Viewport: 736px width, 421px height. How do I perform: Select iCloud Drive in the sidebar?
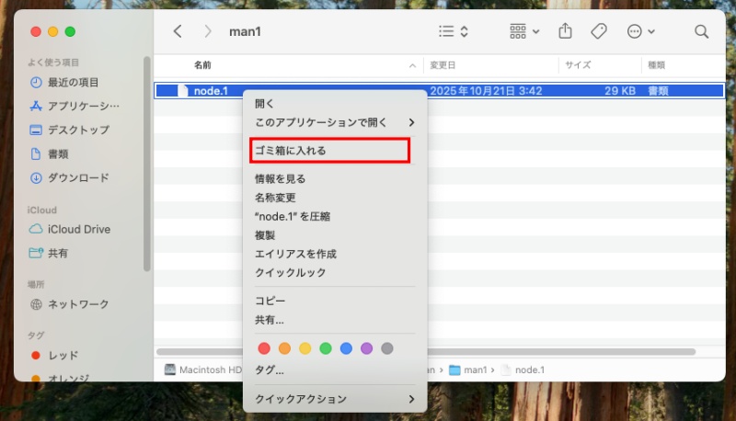click(x=78, y=229)
